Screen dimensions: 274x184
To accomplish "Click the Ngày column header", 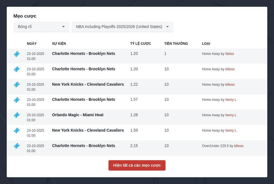I will click(32, 44).
